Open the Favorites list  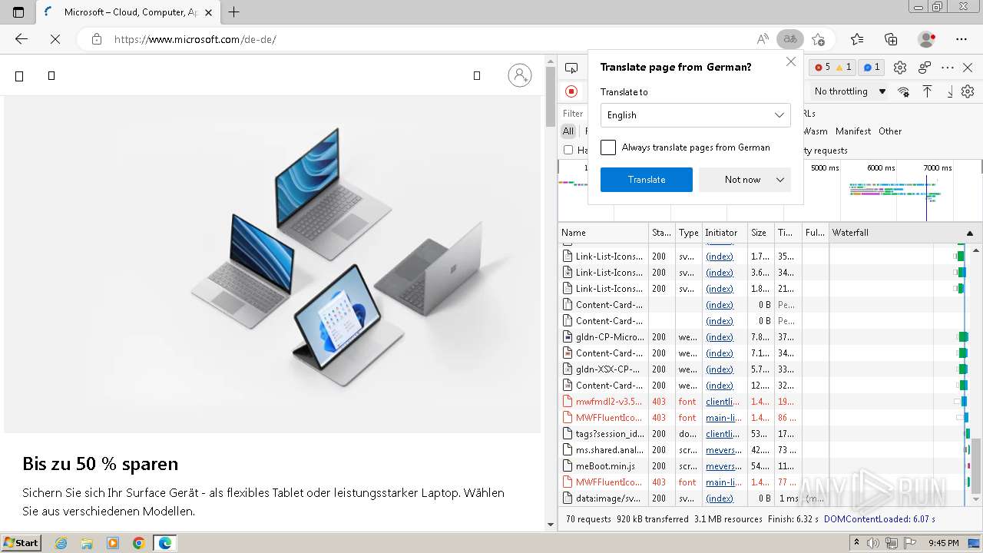coord(857,39)
